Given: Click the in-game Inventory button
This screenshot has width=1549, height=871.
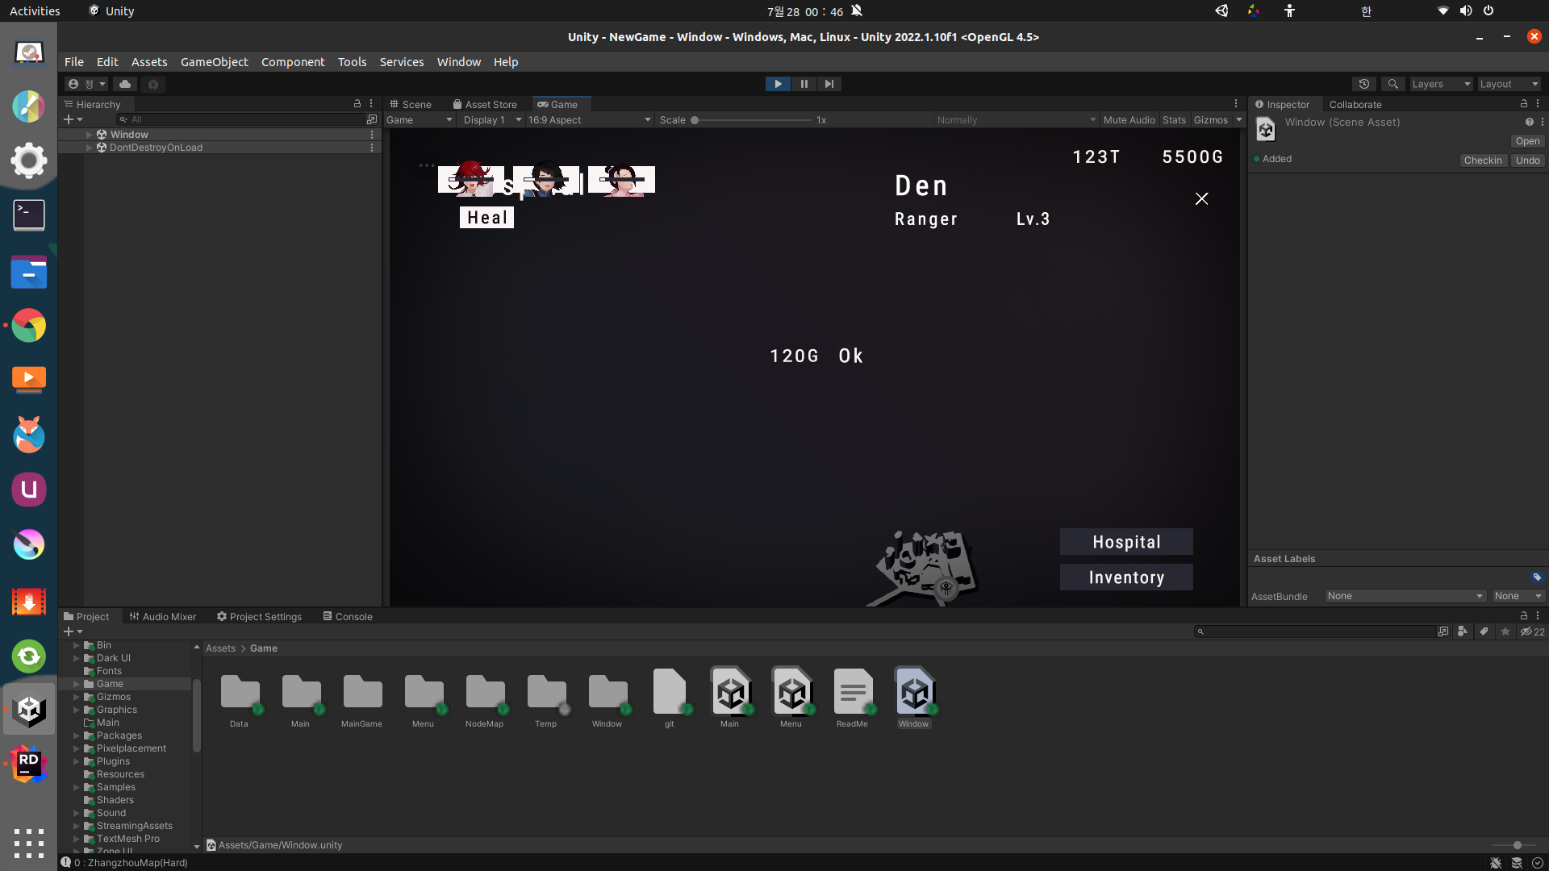Looking at the screenshot, I should click(x=1126, y=577).
